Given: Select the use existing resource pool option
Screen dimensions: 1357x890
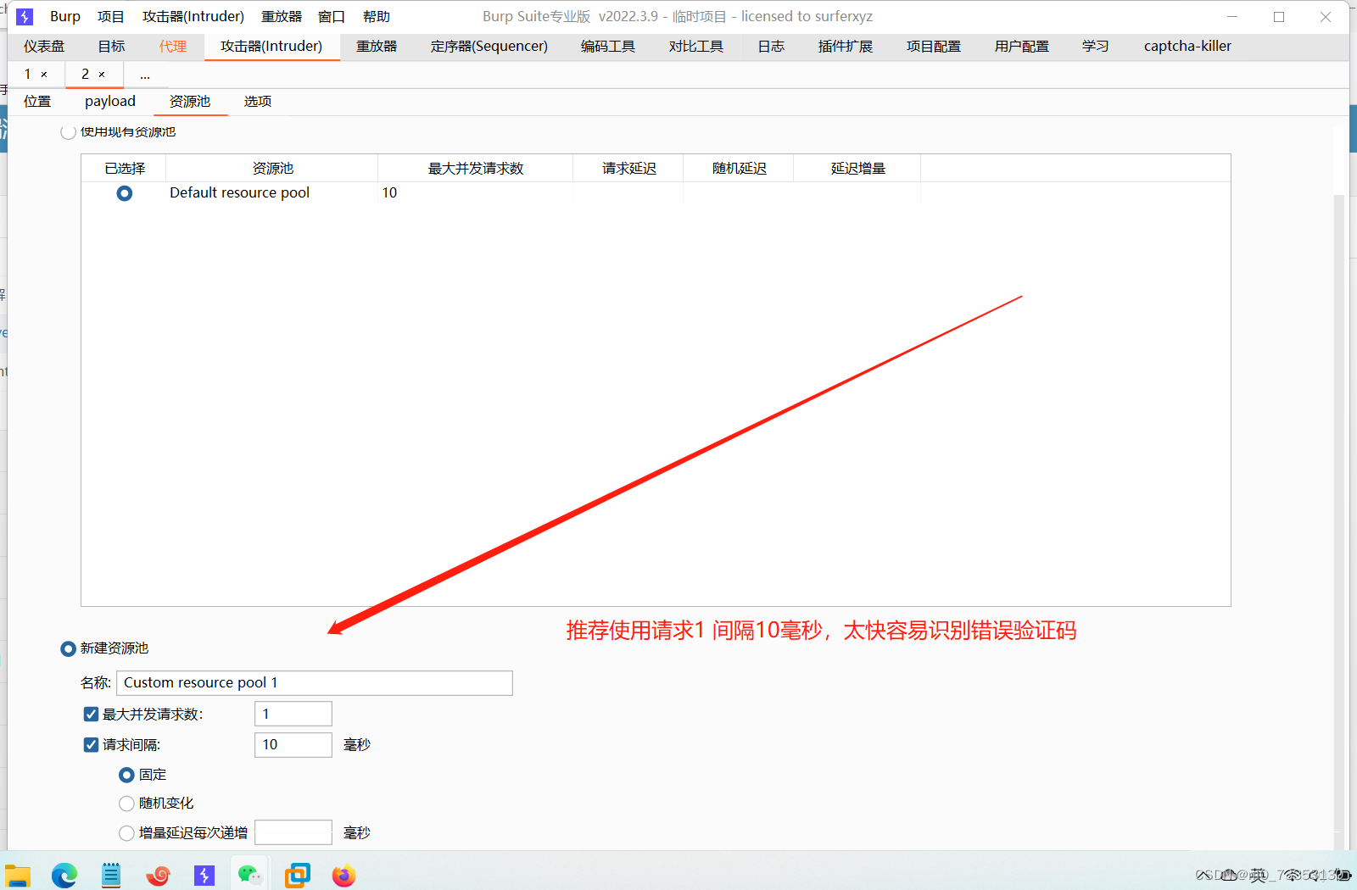Looking at the screenshot, I should [69, 132].
